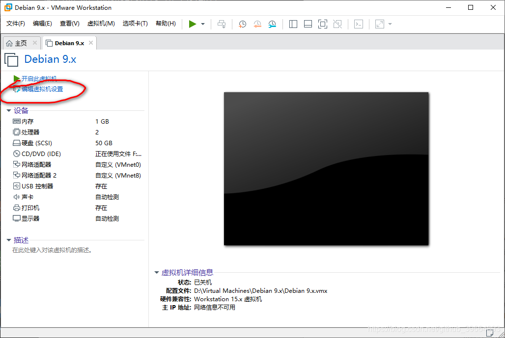Click the 自定义 (VMnet8) value
The width and height of the screenshot is (505, 338).
tap(118, 176)
